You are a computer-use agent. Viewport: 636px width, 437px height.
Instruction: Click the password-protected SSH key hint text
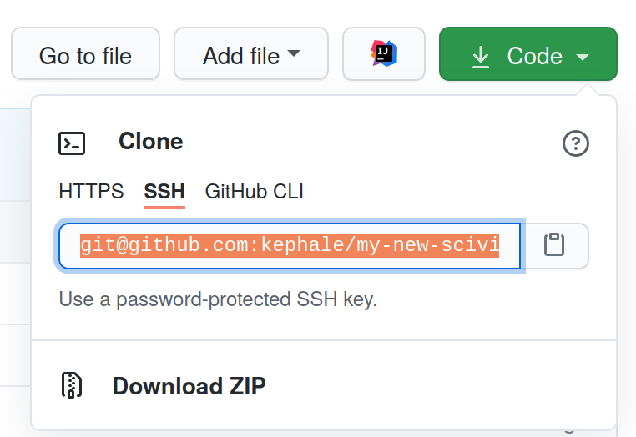click(x=218, y=299)
